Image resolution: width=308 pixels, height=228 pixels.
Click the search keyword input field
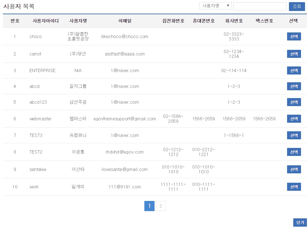tap(260, 6)
